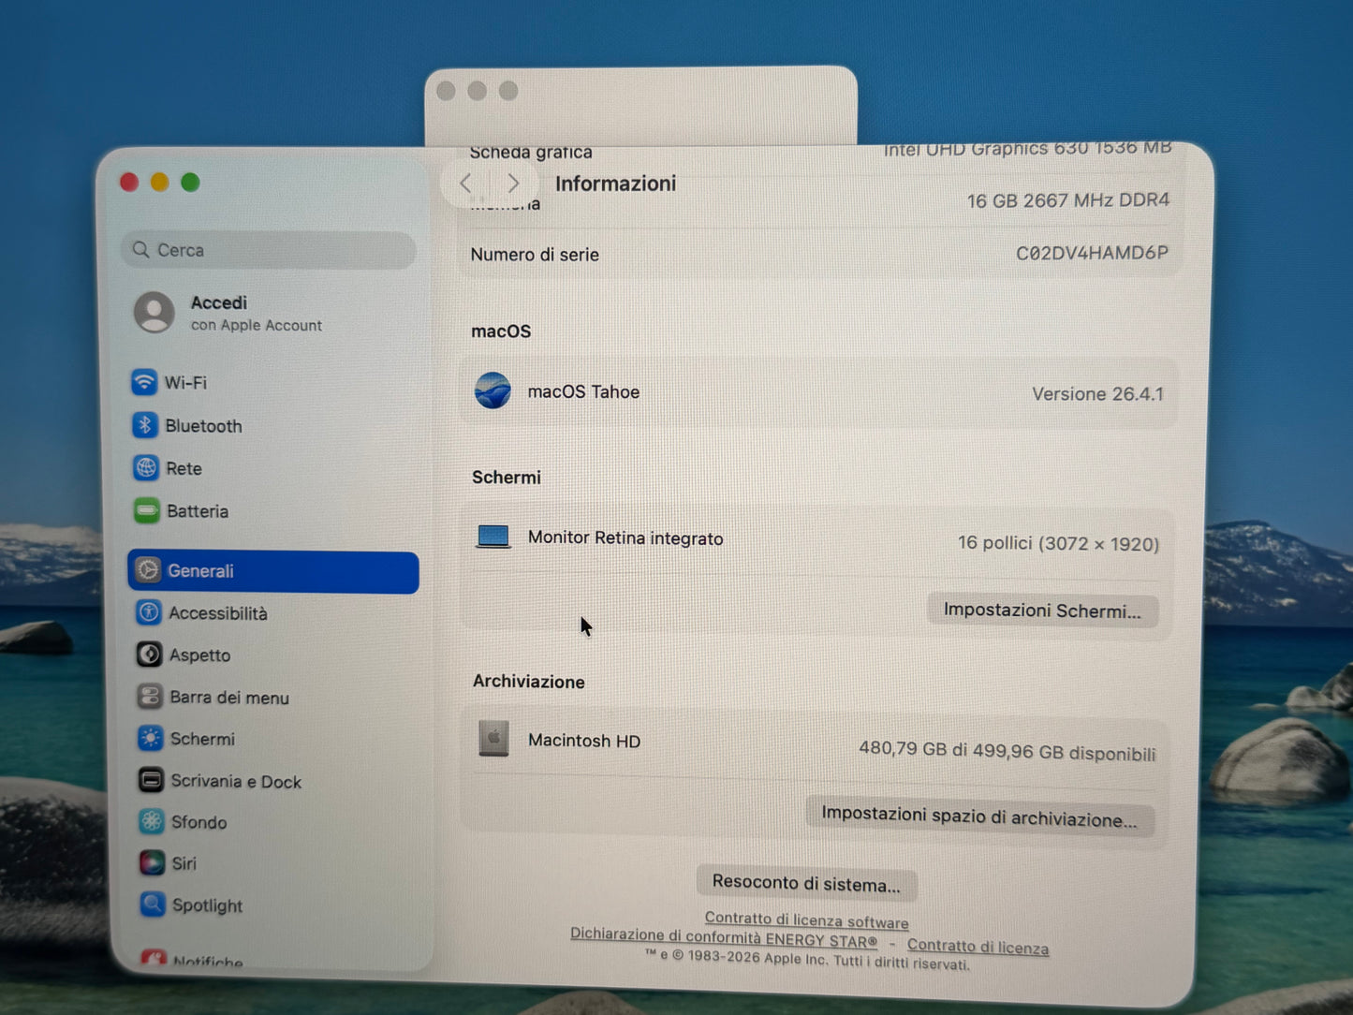Click the Apple Account avatar icon
Image resolution: width=1353 pixels, height=1015 pixels.
(154, 312)
